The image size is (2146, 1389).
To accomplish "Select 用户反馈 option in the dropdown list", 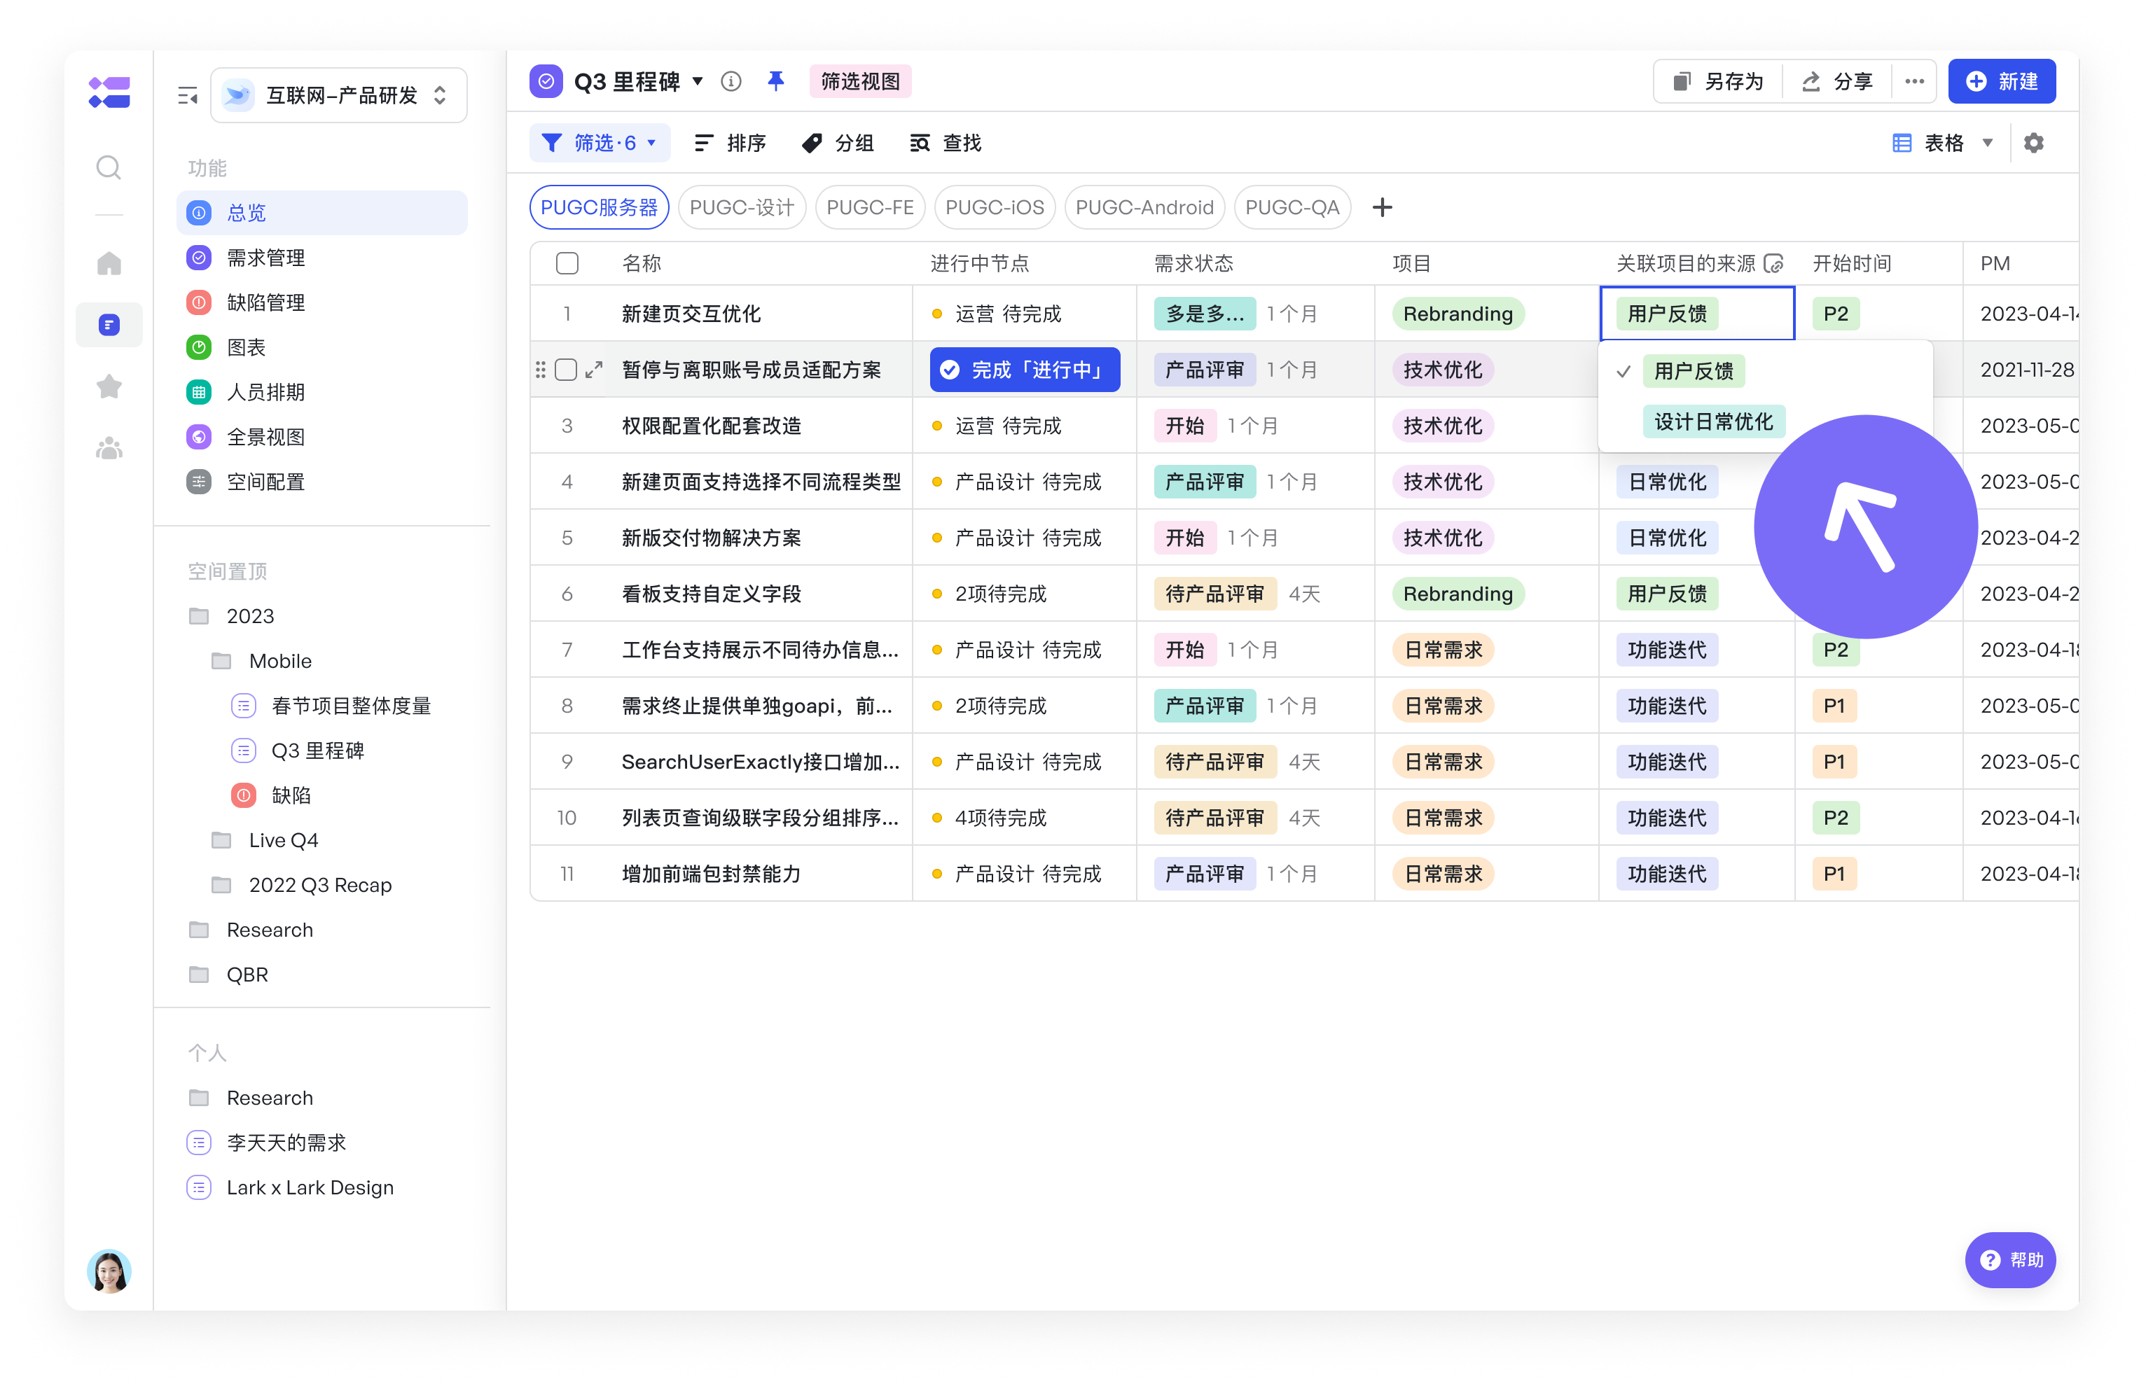I will 1692,371.
